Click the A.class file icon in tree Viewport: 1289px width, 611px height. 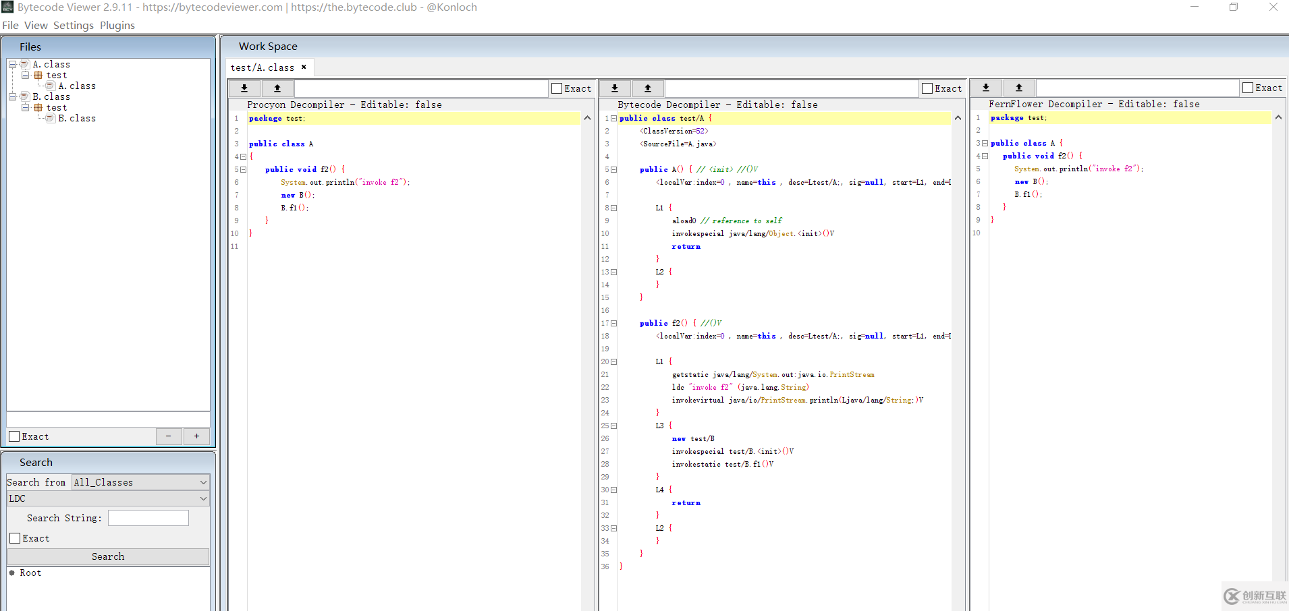(50, 86)
